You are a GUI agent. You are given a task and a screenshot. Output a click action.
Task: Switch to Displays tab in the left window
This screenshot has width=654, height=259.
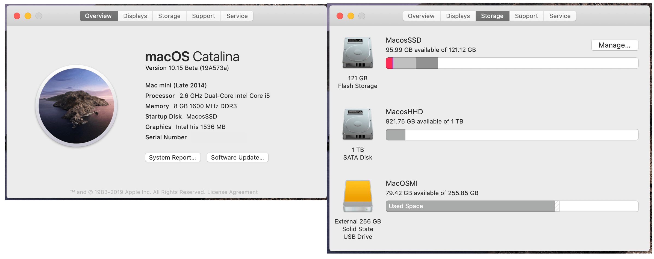[135, 16]
